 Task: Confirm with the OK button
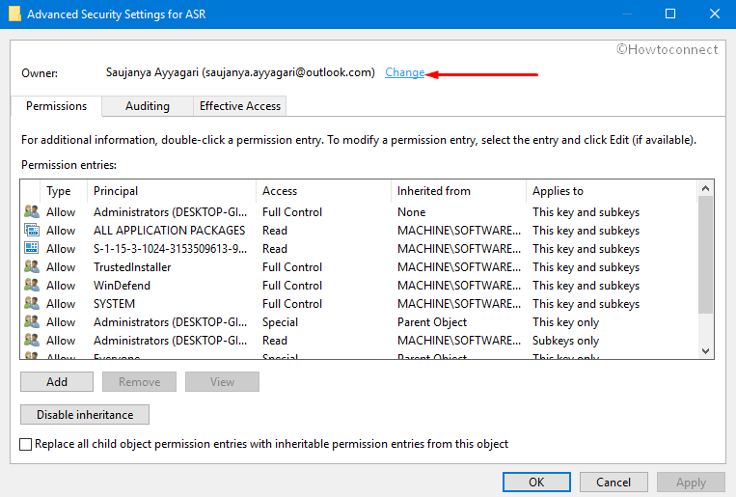pyautogui.click(x=536, y=482)
